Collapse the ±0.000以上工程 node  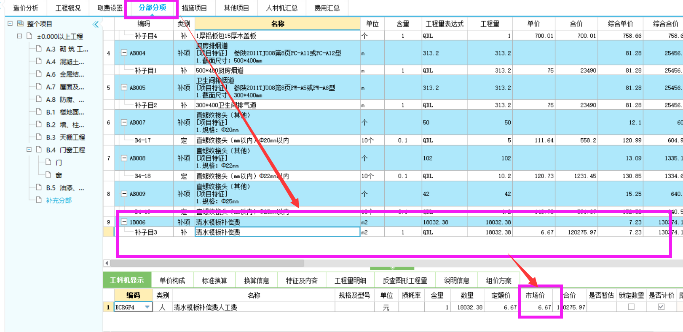coord(19,36)
